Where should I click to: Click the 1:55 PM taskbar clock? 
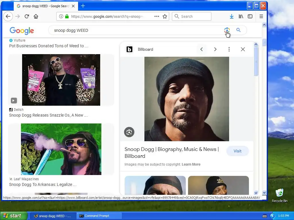(x=283, y=216)
